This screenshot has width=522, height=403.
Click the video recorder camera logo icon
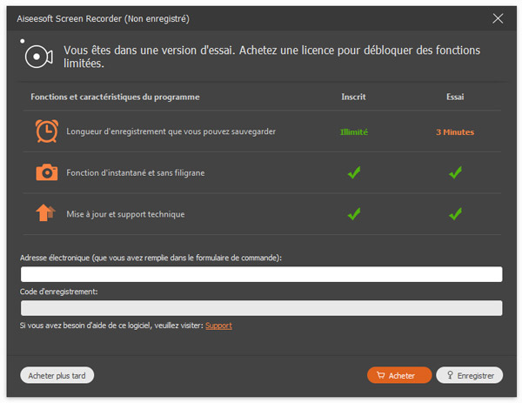pyautogui.click(x=36, y=57)
